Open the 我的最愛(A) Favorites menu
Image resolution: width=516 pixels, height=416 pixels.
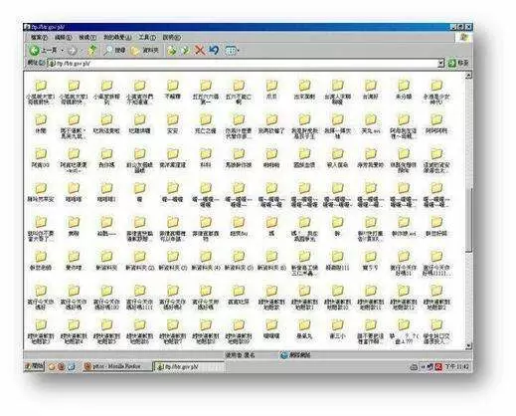pyautogui.click(x=117, y=37)
